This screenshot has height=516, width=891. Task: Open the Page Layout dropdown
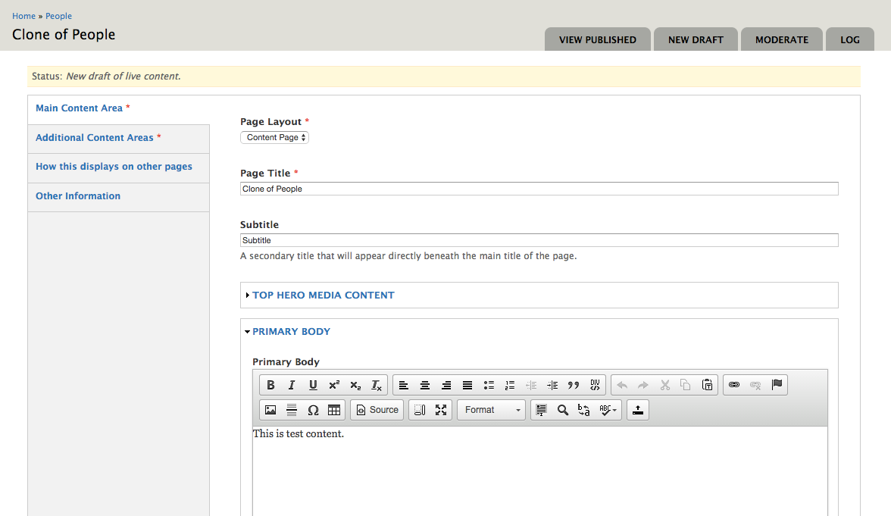[x=274, y=137]
